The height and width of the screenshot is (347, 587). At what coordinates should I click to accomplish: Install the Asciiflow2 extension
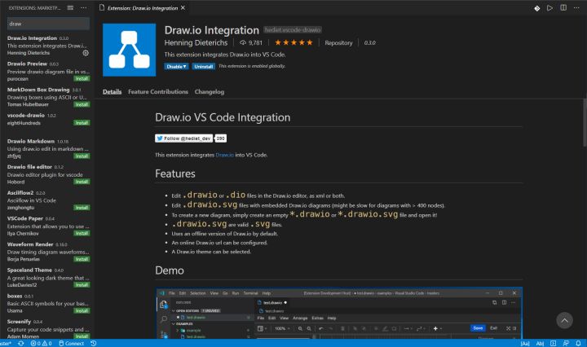(x=82, y=208)
